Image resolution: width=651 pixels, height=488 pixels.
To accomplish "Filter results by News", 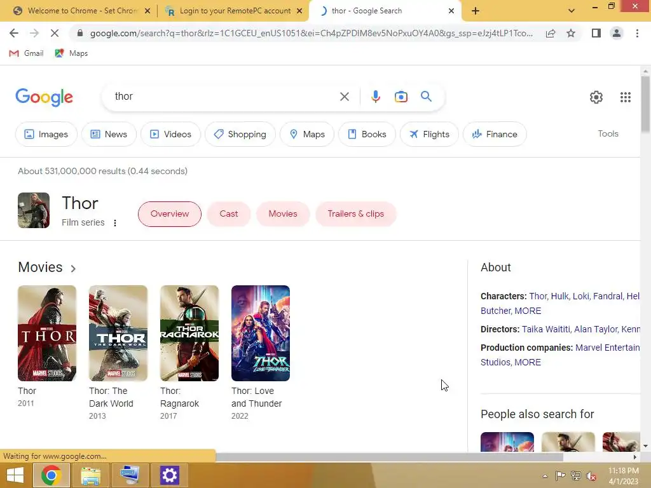I will point(109,134).
